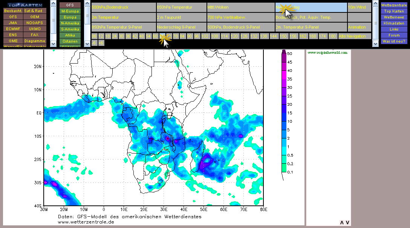
Task: Open the Diagramme section
Action: tap(35, 41)
